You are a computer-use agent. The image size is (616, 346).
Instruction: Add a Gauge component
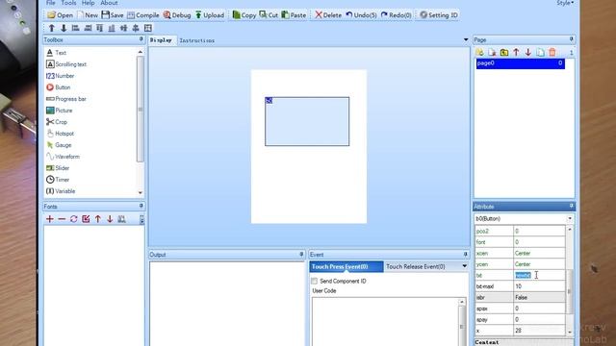[x=59, y=145]
